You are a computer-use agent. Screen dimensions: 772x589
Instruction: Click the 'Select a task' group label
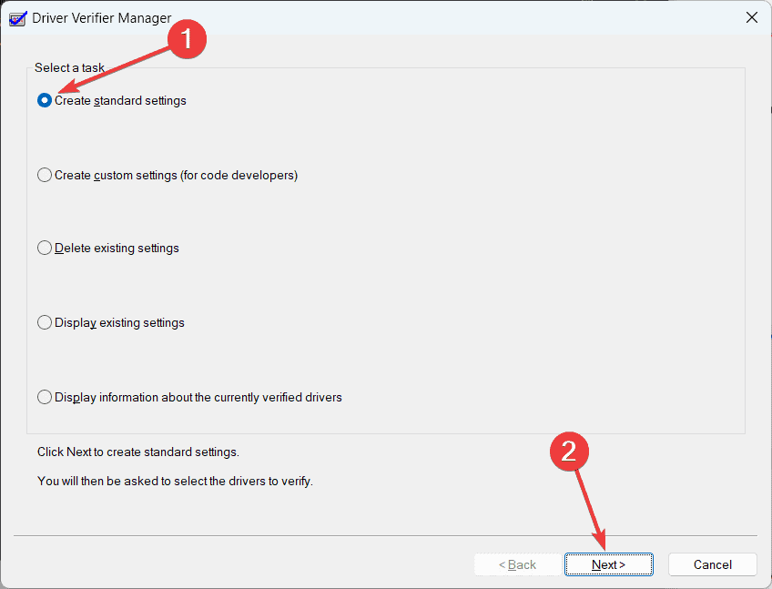coord(69,67)
